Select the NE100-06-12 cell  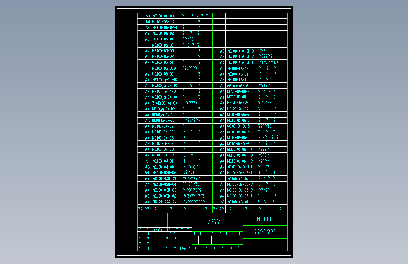tap(240, 68)
